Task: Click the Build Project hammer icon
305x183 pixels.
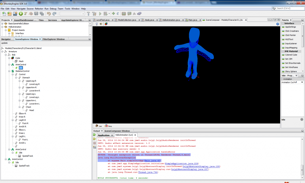Action: click(88, 14)
